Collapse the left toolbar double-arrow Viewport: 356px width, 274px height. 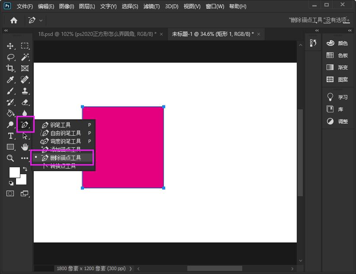click(6, 30)
